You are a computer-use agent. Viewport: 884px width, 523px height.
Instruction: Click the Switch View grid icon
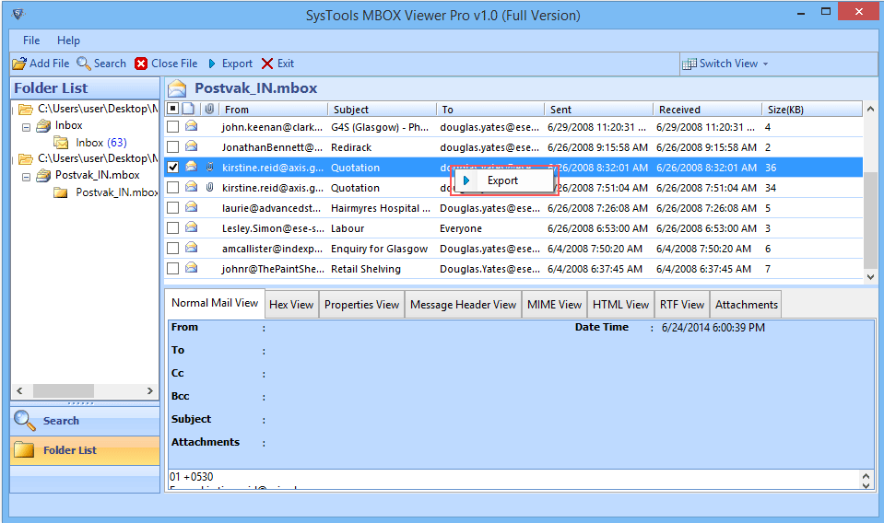689,64
